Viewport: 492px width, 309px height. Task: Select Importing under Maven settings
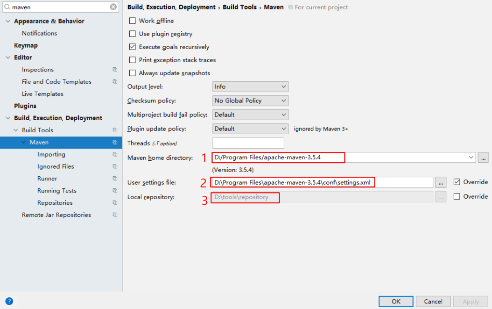pyautogui.click(x=51, y=154)
